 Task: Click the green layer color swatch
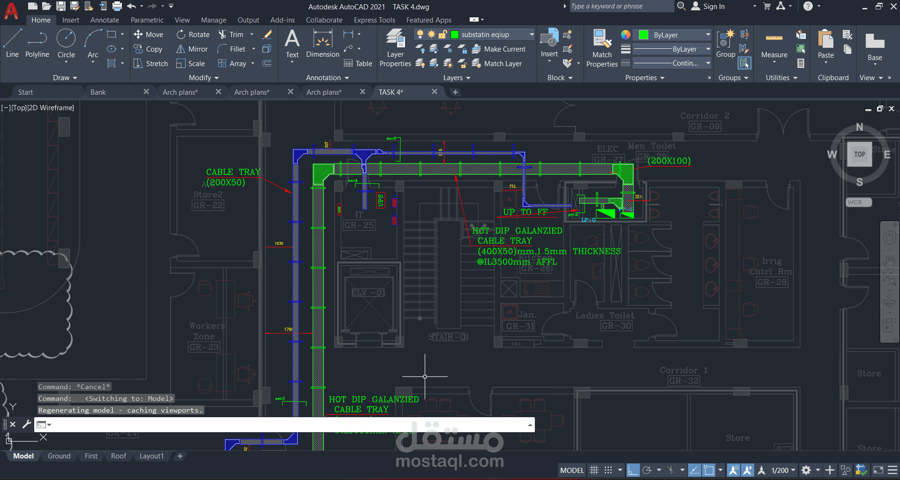[x=454, y=34]
